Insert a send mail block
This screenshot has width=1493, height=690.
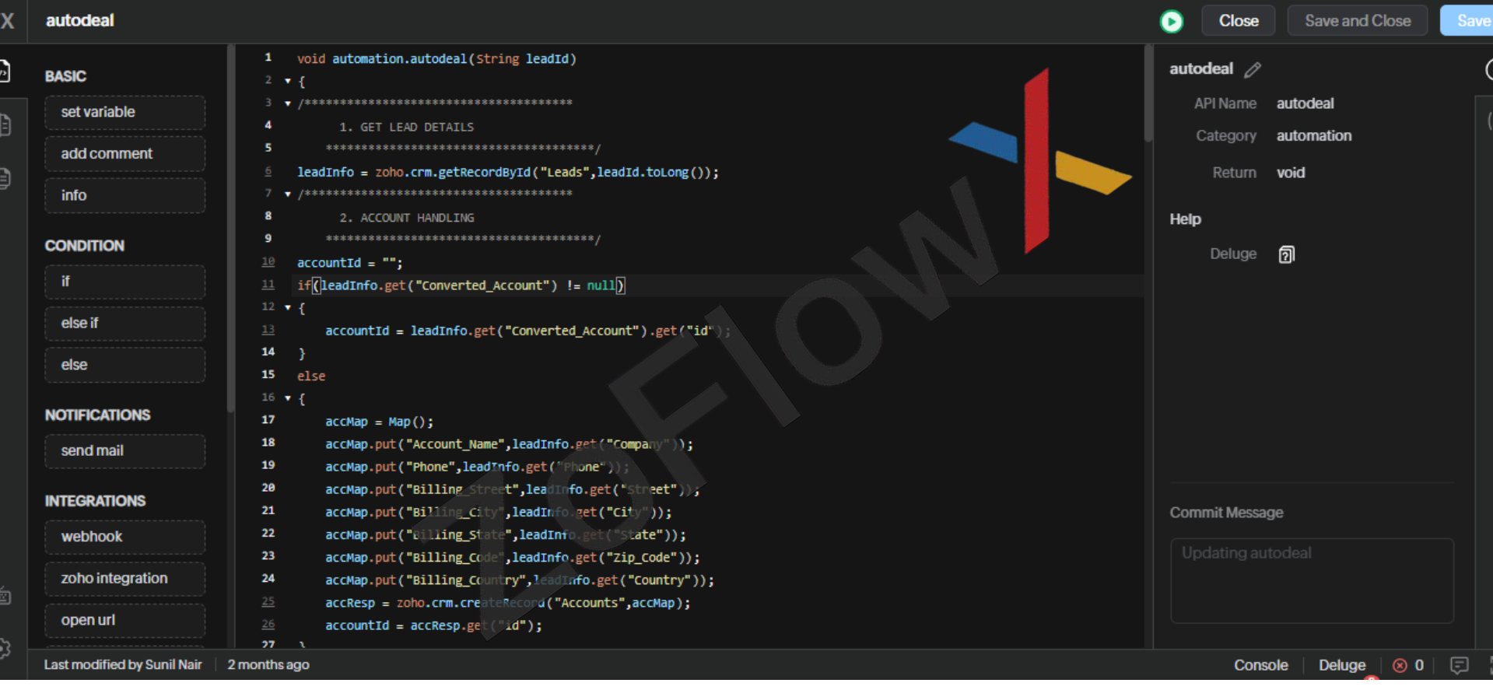[x=125, y=451]
